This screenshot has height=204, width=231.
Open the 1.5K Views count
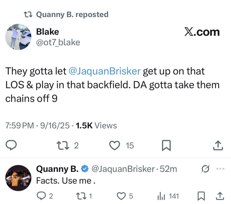(96, 125)
